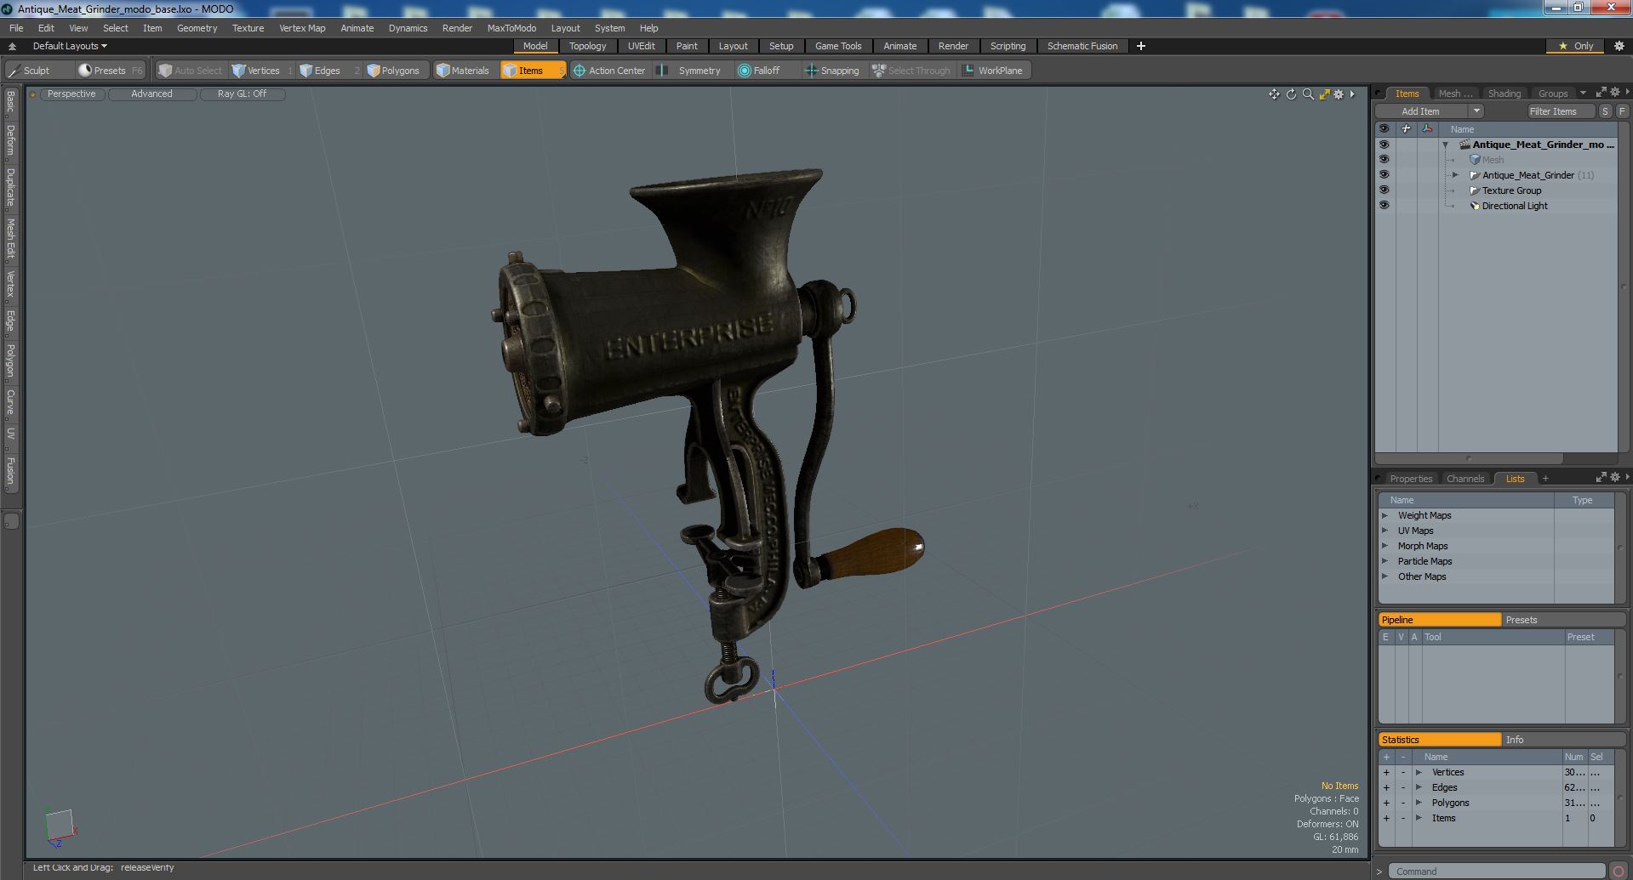Expand the Polygons statistics row
1633x880 pixels.
pos(1419,803)
